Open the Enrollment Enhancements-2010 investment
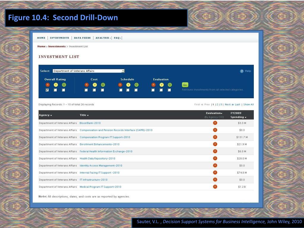 (99, 145)
